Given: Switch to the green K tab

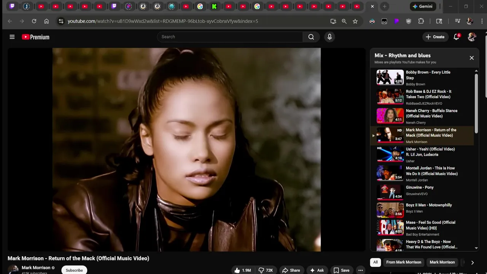Looking at the screenshot, I should point(214,6).
